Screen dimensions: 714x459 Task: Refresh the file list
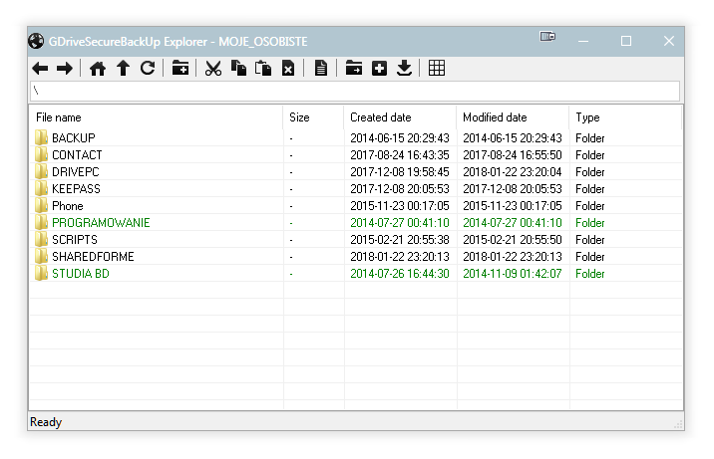click(148, 68)
